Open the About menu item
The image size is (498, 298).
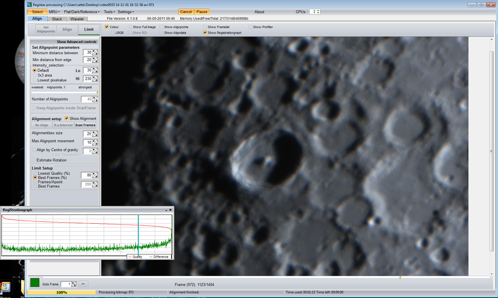(x=259, y=12)
